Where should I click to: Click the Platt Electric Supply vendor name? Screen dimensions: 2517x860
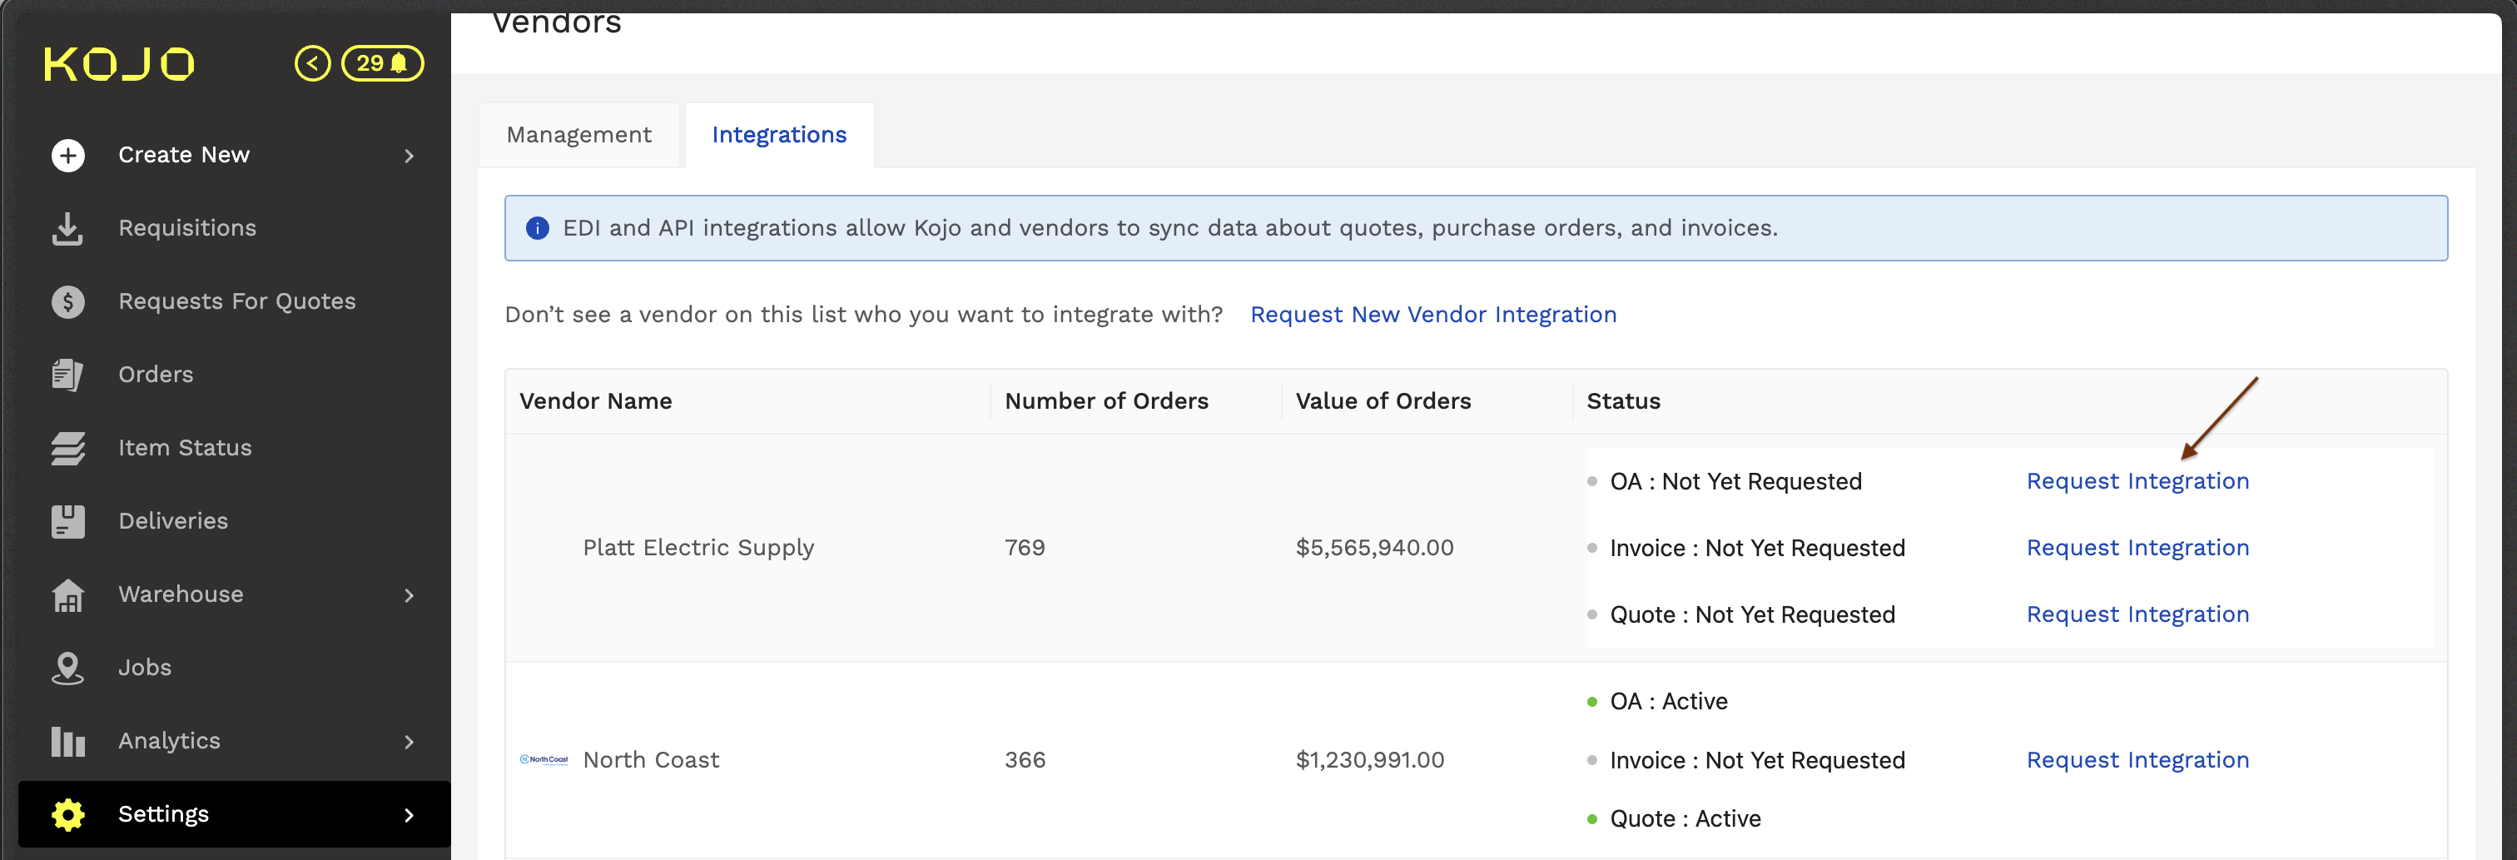698,547
